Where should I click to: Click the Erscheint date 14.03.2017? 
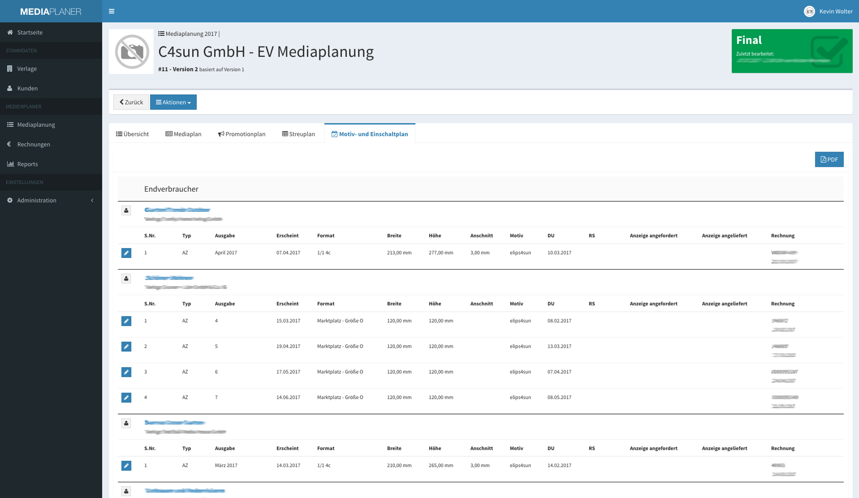pyautogui.click(x=288, y=465)
